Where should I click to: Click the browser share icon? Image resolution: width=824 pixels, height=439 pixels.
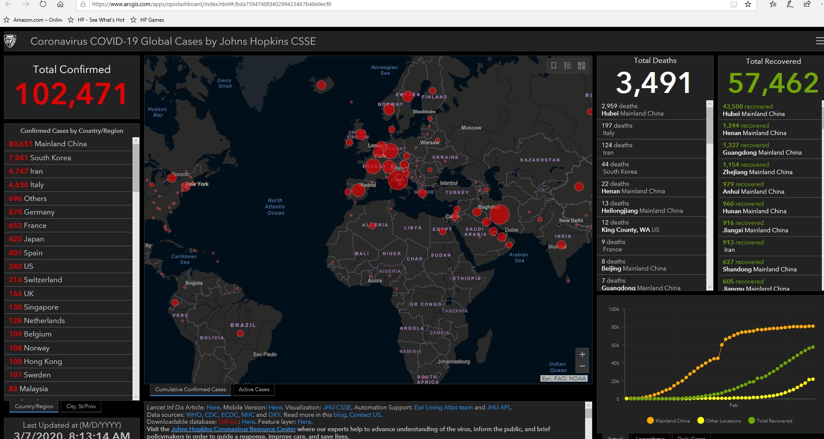(x=807, y=4)
